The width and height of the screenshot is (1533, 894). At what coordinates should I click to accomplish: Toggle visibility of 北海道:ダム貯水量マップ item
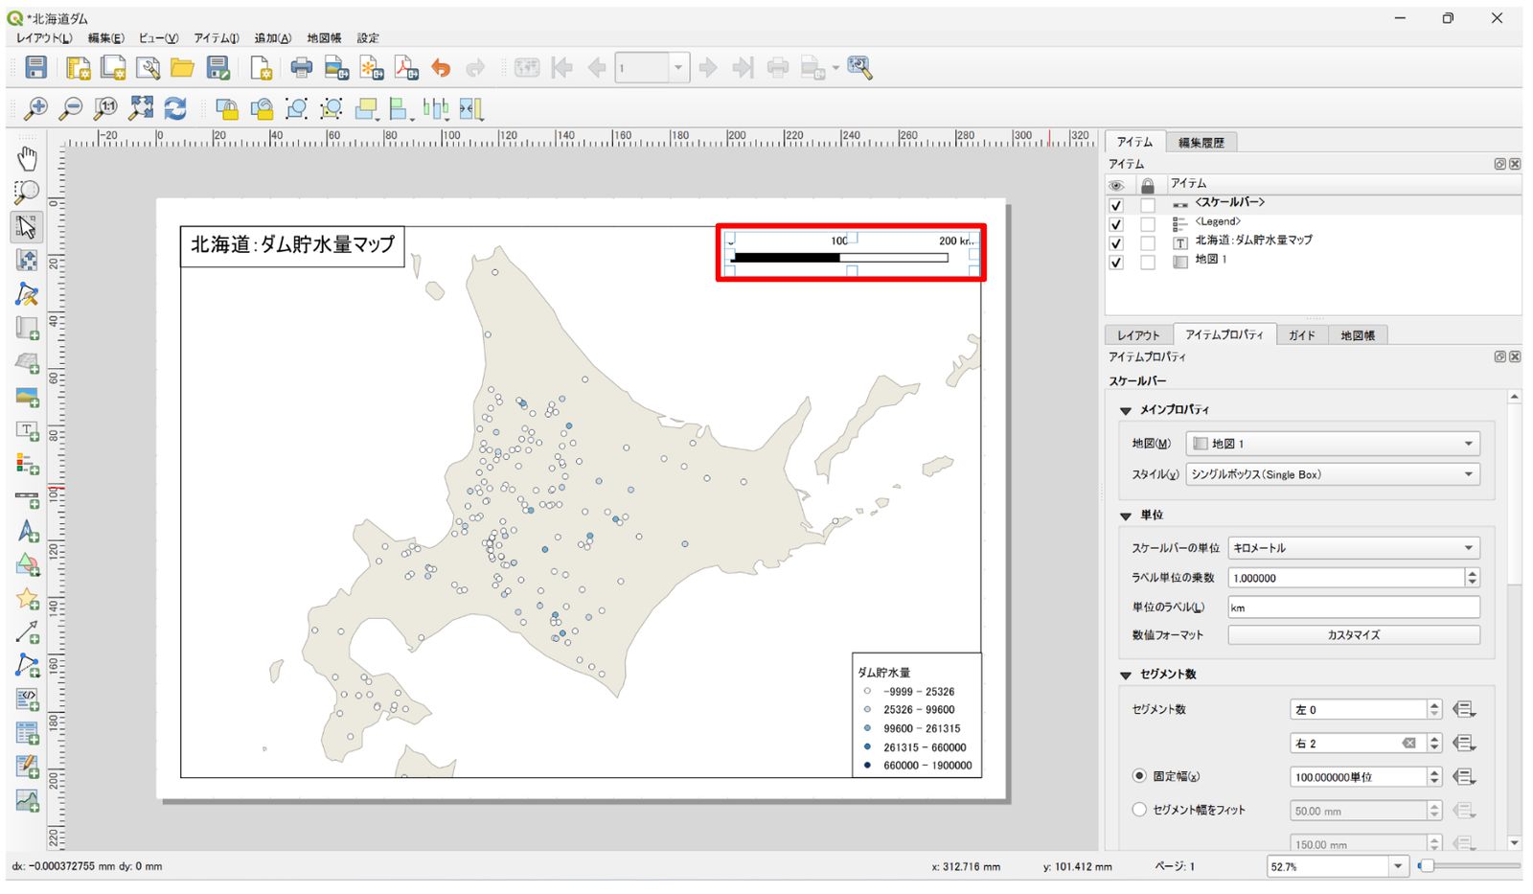(x=1115, y=243)
